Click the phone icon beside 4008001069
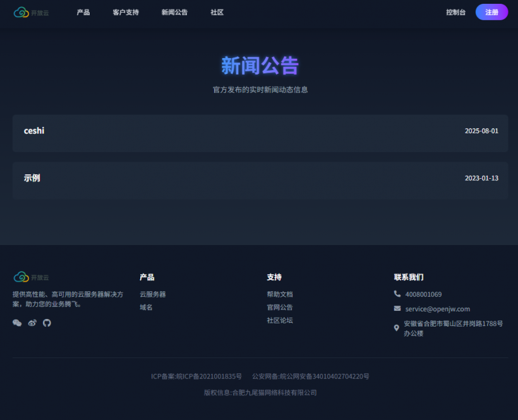This screenshot has width=518, height=420. 397,294
